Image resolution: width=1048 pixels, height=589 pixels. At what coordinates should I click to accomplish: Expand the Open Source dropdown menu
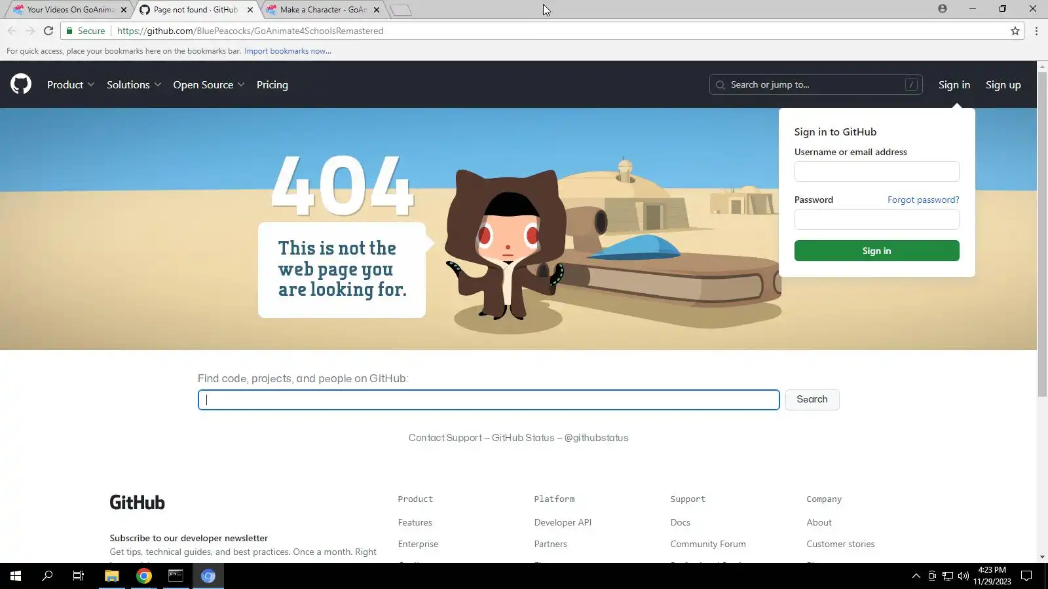tap(209, 84)
